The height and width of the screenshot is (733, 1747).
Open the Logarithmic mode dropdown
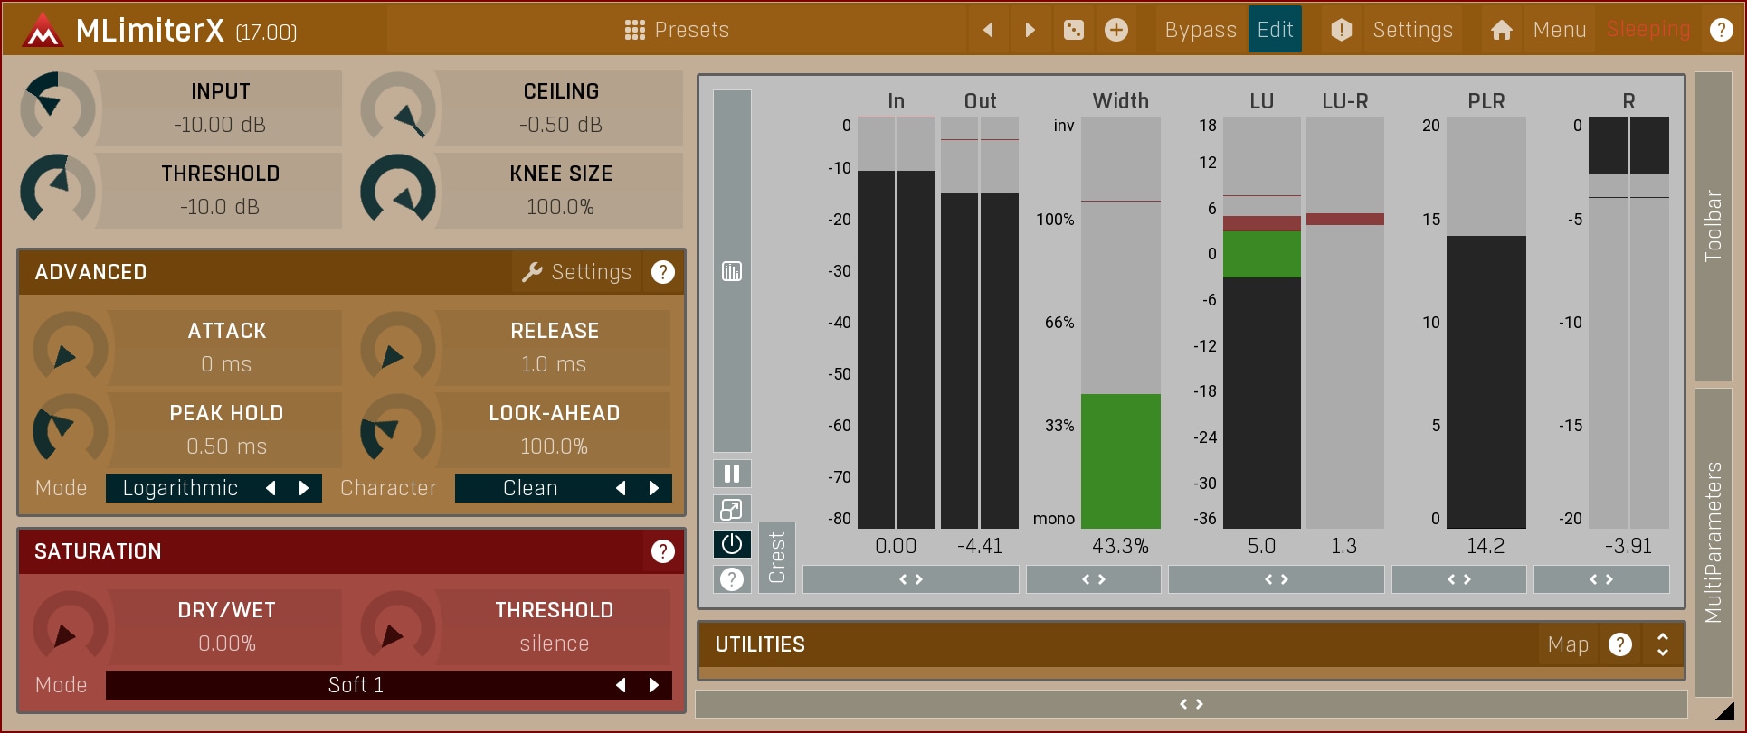click(181, 488)
